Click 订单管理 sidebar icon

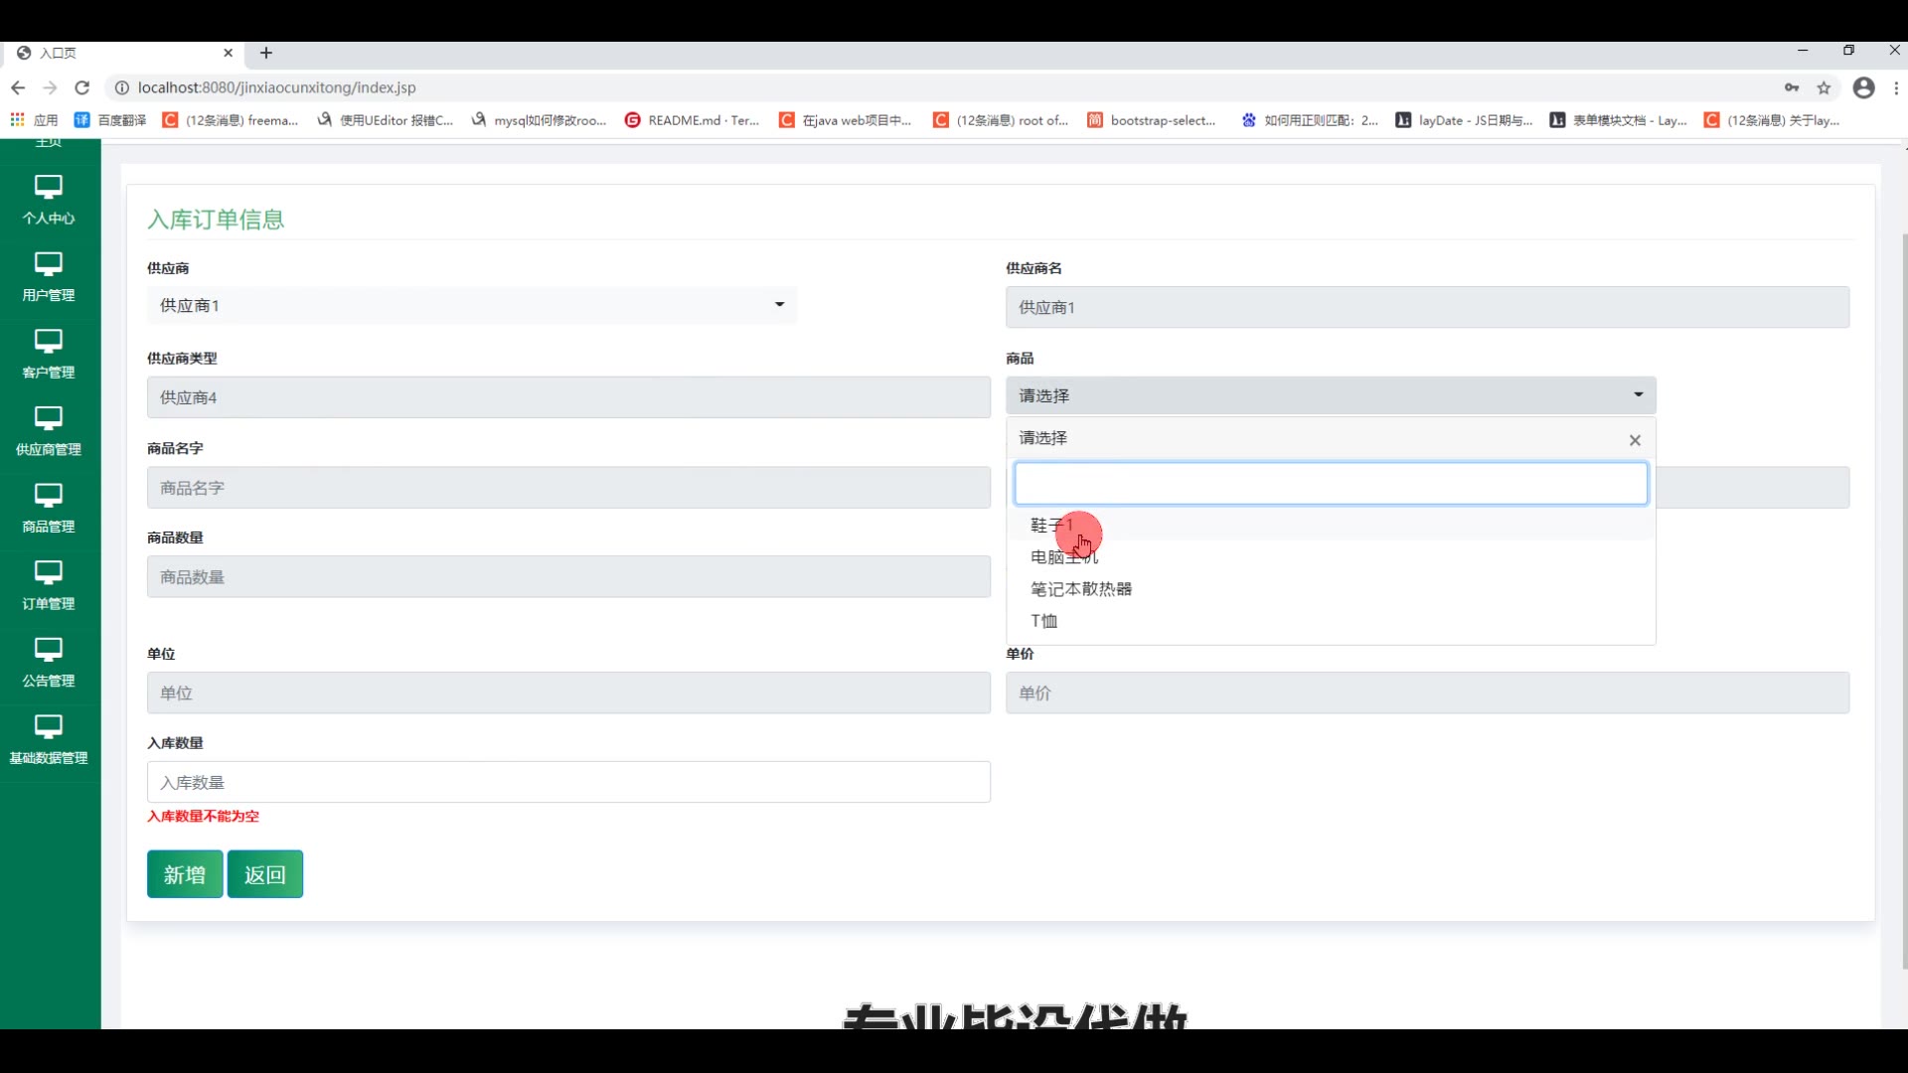pos(49,572)
